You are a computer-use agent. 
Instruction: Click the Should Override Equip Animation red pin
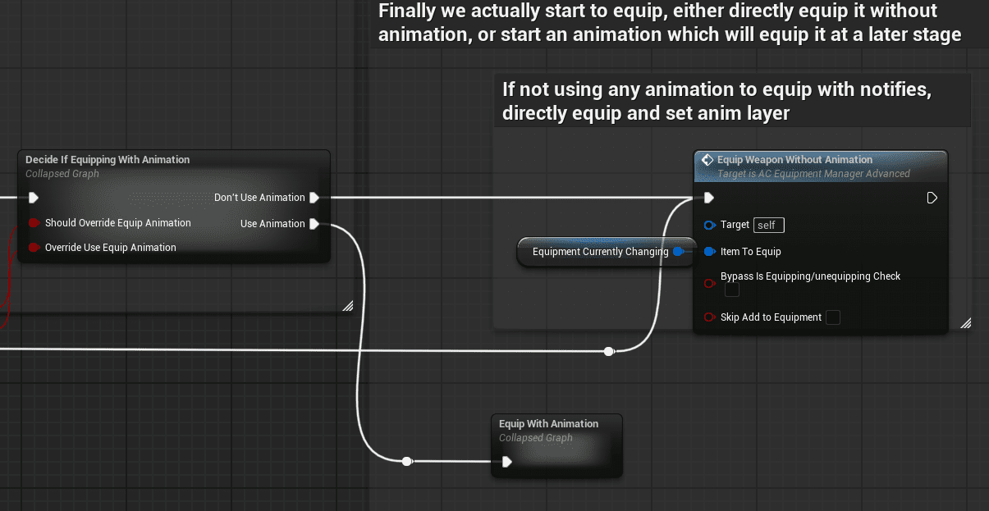coord(34,223)
